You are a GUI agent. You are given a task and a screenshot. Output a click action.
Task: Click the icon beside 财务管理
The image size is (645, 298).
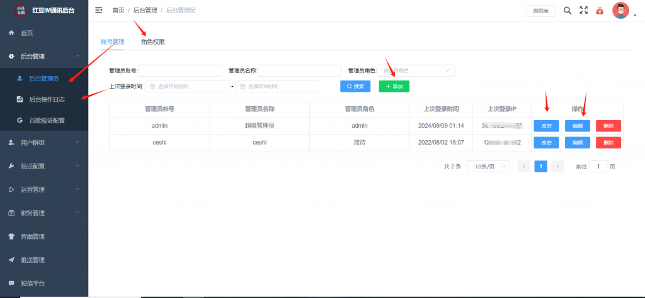point(11,213)
